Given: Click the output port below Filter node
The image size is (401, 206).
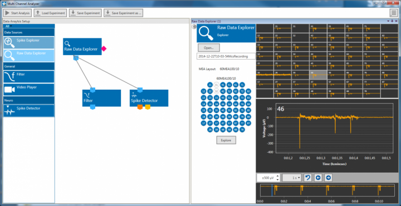Looking at the screenshot, I should (93, 107).
